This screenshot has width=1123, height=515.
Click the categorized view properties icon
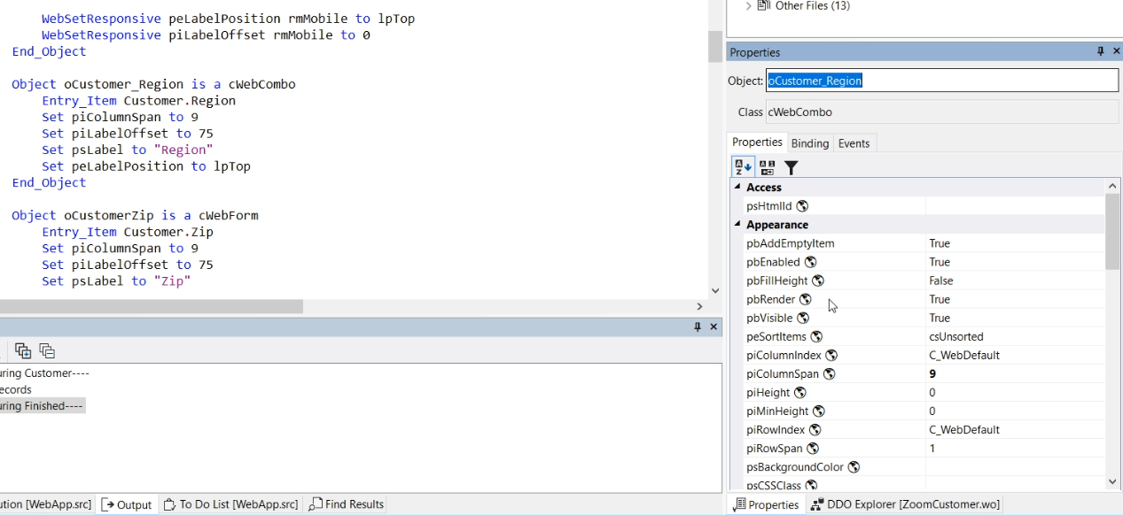coord(767,167)
